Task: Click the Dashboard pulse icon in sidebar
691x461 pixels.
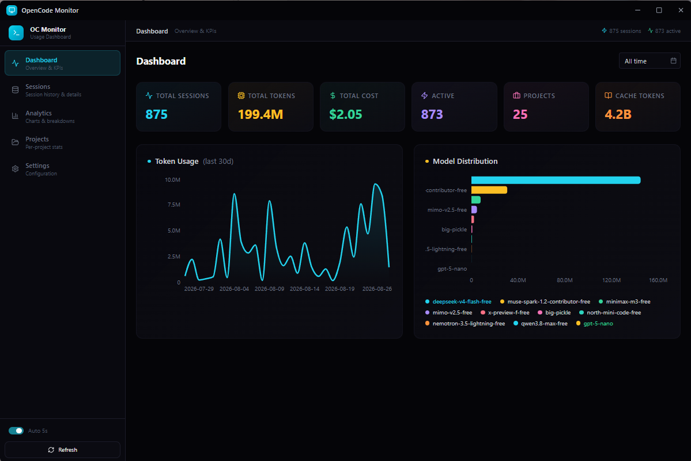Action: point(16,63)
